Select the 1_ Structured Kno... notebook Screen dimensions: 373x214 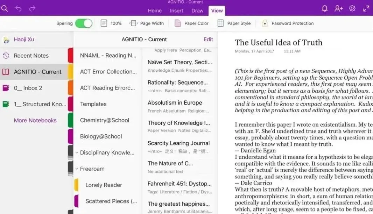tap(40, 104)
